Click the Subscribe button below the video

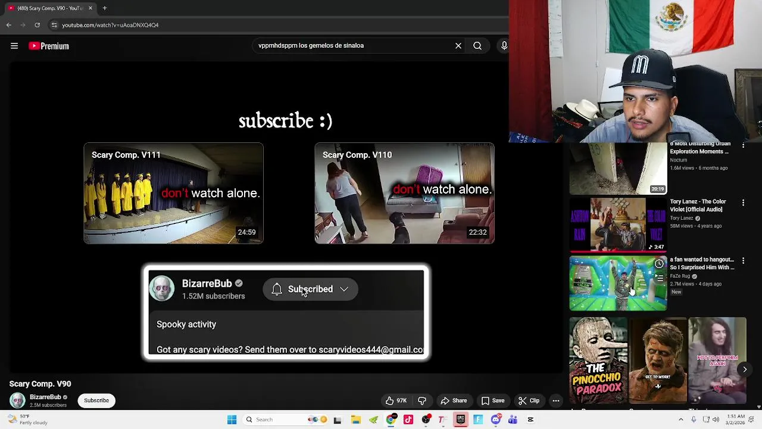pyautogui.click(x=96, y=400)
